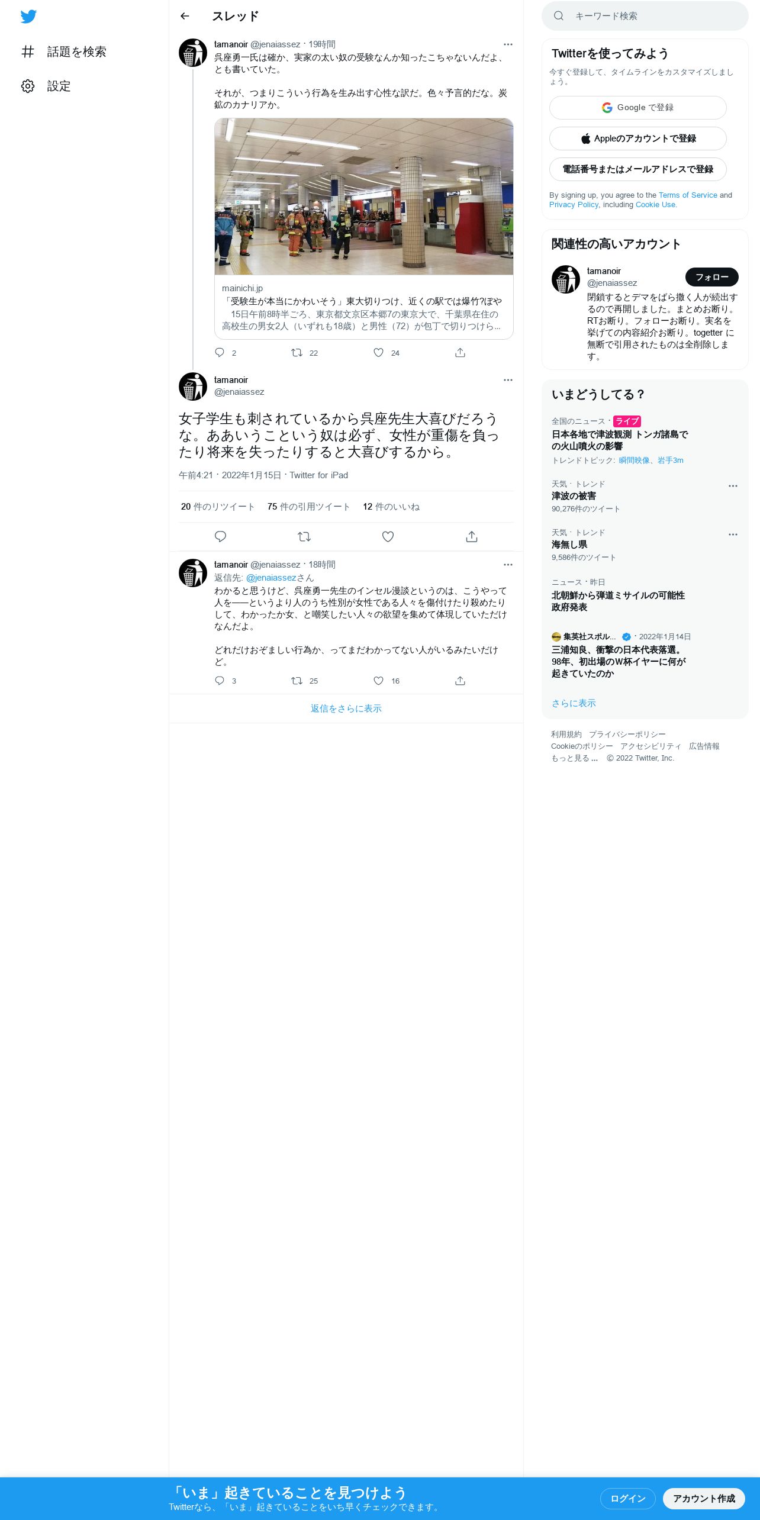Image resolution: width=760 pixels, height=1520 pixels.
Task: Share the main tweet via the share icon
Action: [471, 536]
